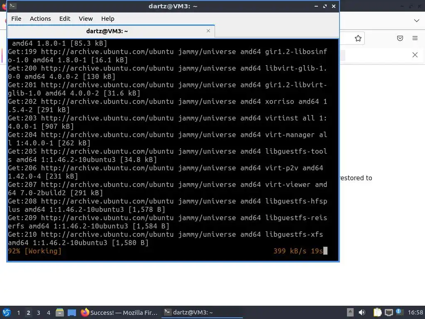425x319 pixels.
Task: Click the 92% [Working] progress text
Action: 35,251
